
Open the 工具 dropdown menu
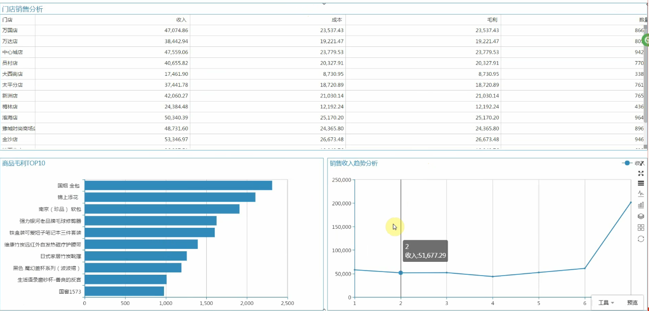point(606,303)
